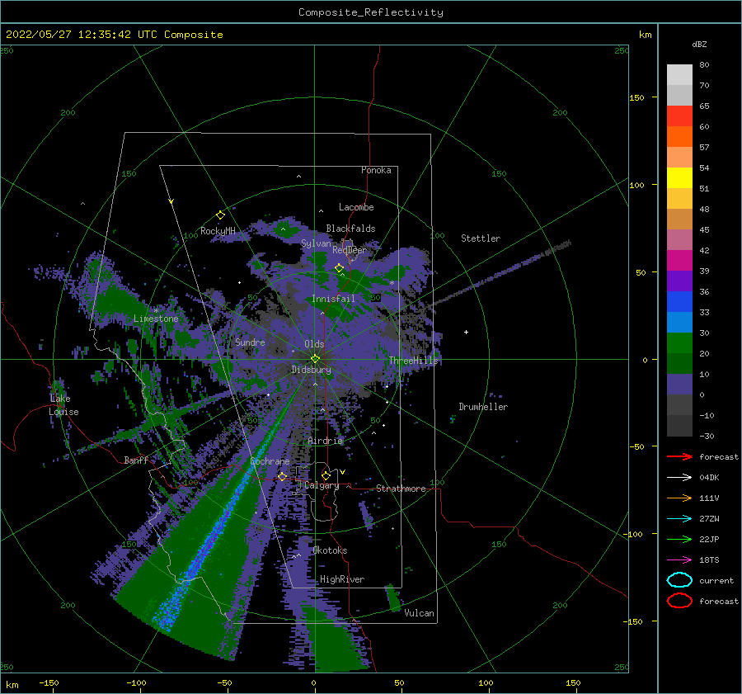742x694 pixels.
Task: Select the light gray 70-80 dBZ swatch
Action: tap(679, 74)
